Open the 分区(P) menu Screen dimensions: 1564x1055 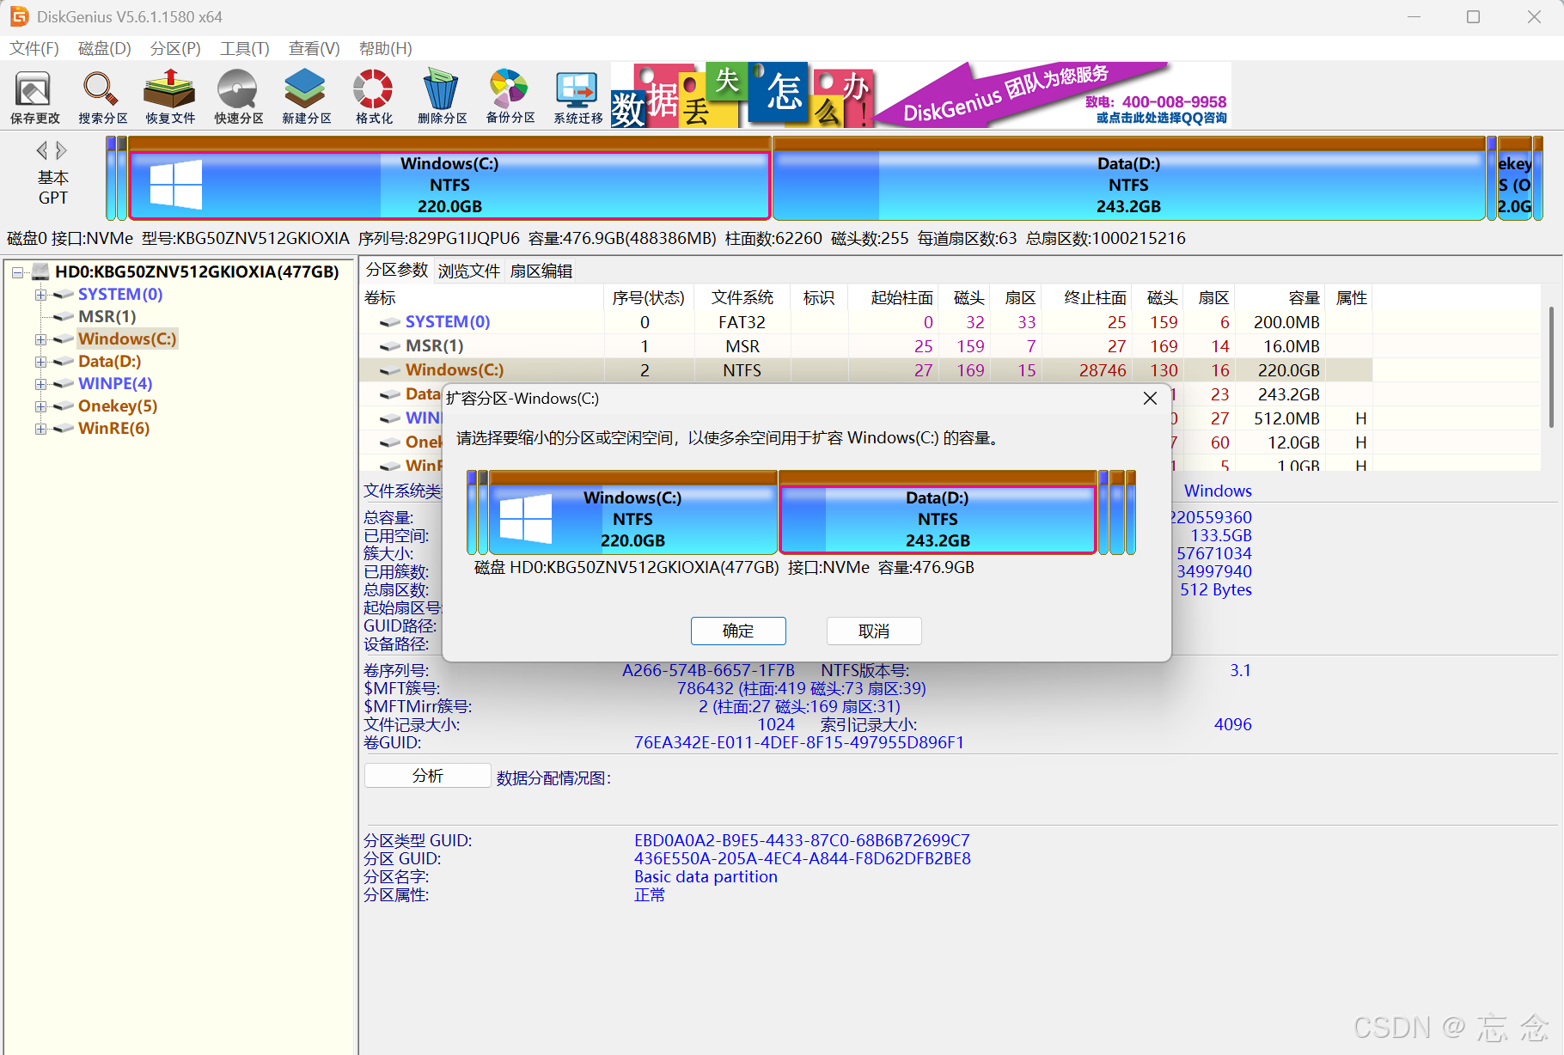175,48
